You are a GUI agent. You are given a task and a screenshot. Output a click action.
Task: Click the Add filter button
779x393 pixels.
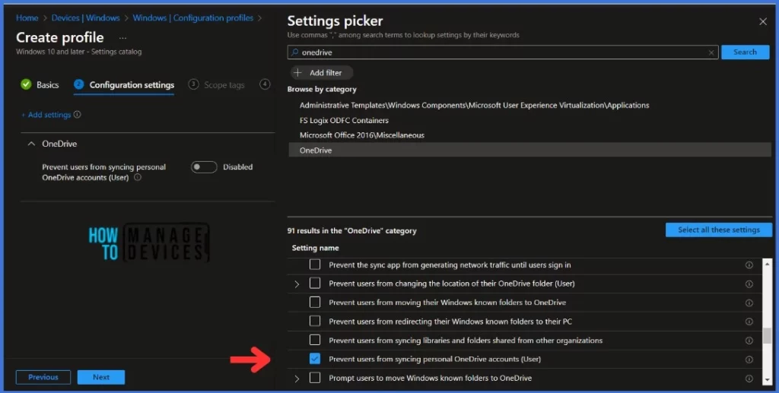(x=322, y=73)
